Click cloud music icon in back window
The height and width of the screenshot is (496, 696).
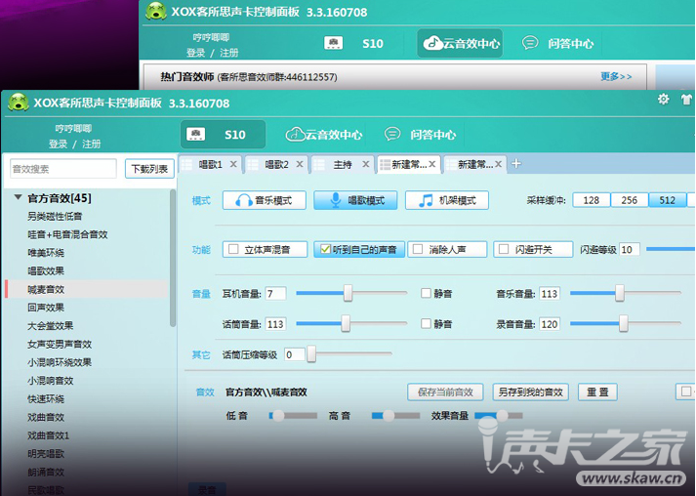tap(432, 43)
